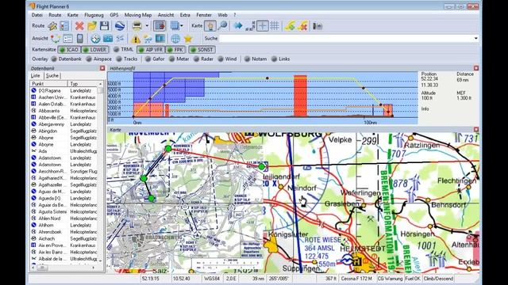Click the green waypoint marker near Wolfsburg

click(261, 167)
